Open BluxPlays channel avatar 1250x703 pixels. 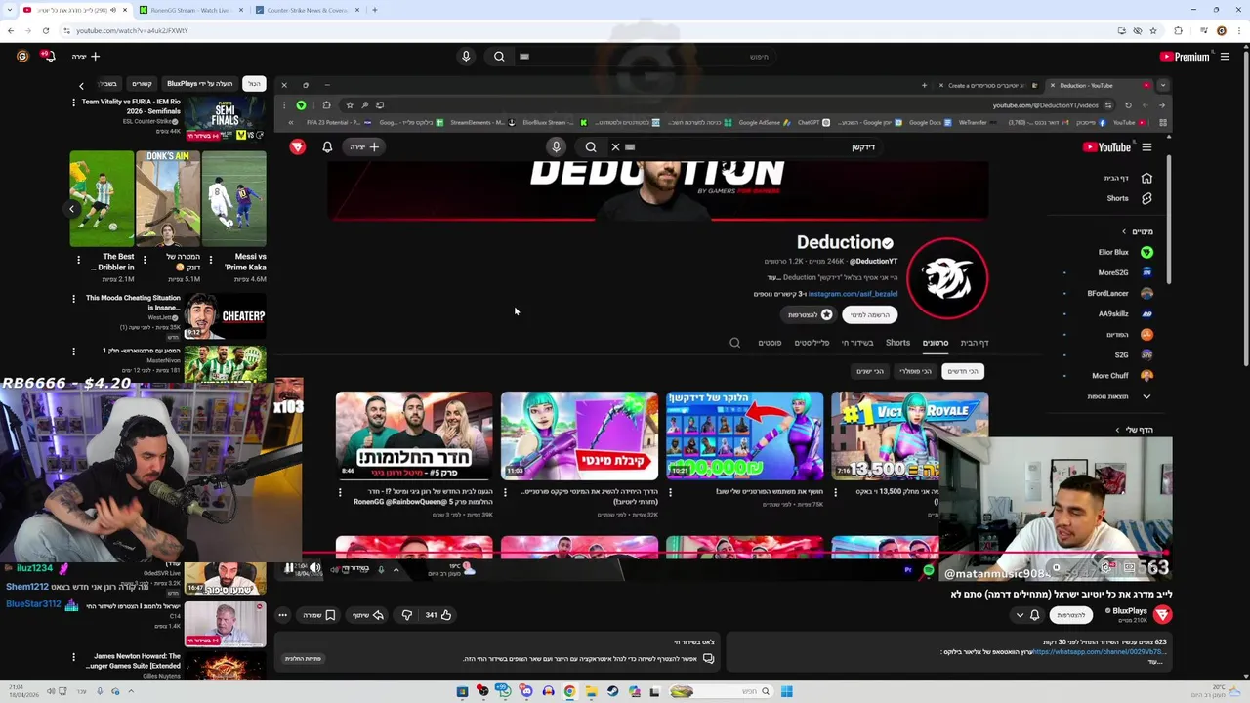click(x=1162, y=614)
